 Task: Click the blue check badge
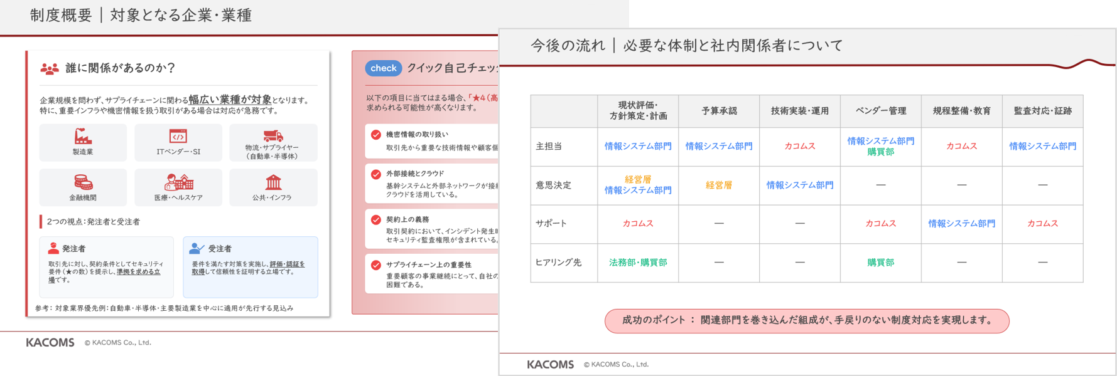point(383,68)
